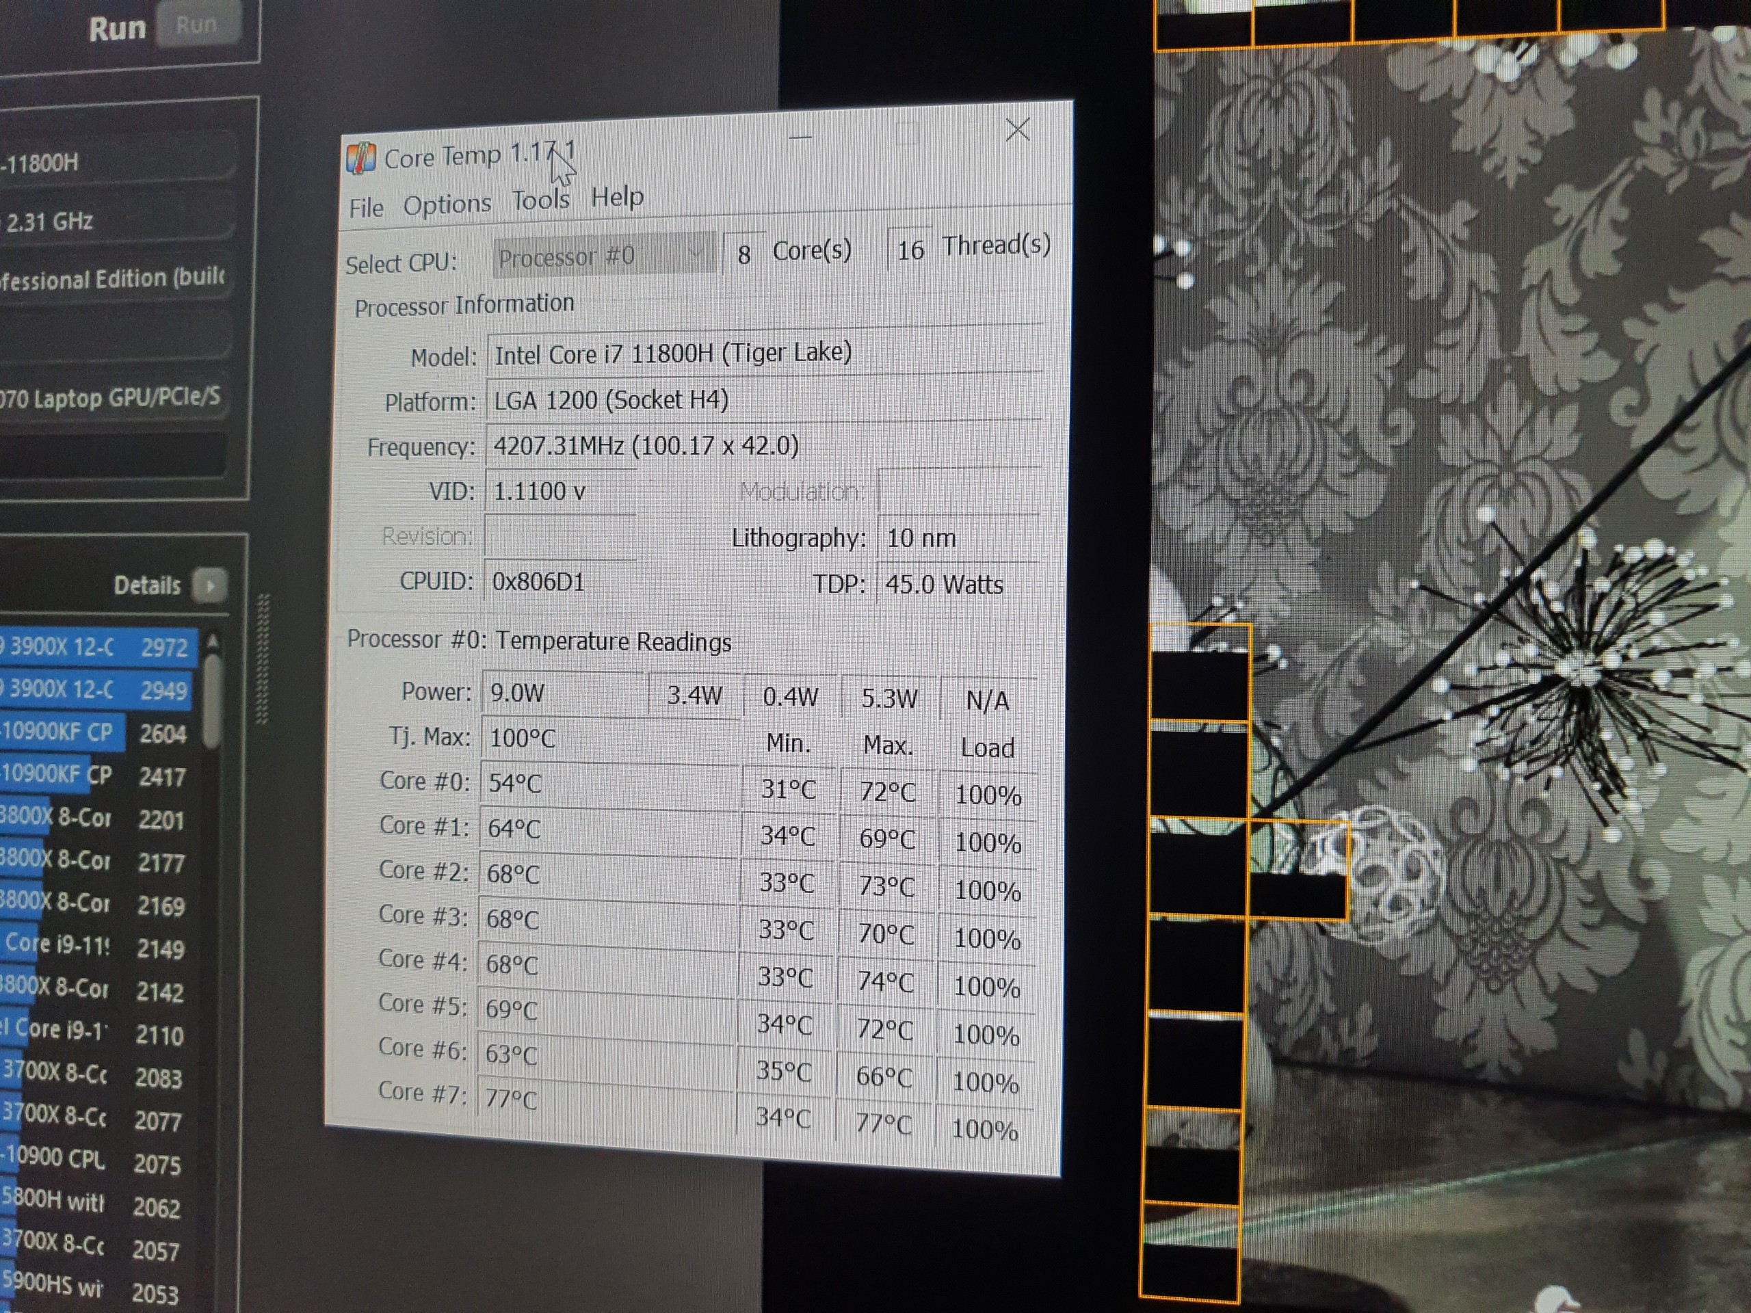Click the 2.31 GHz field in benchmark window

(117, 220)
